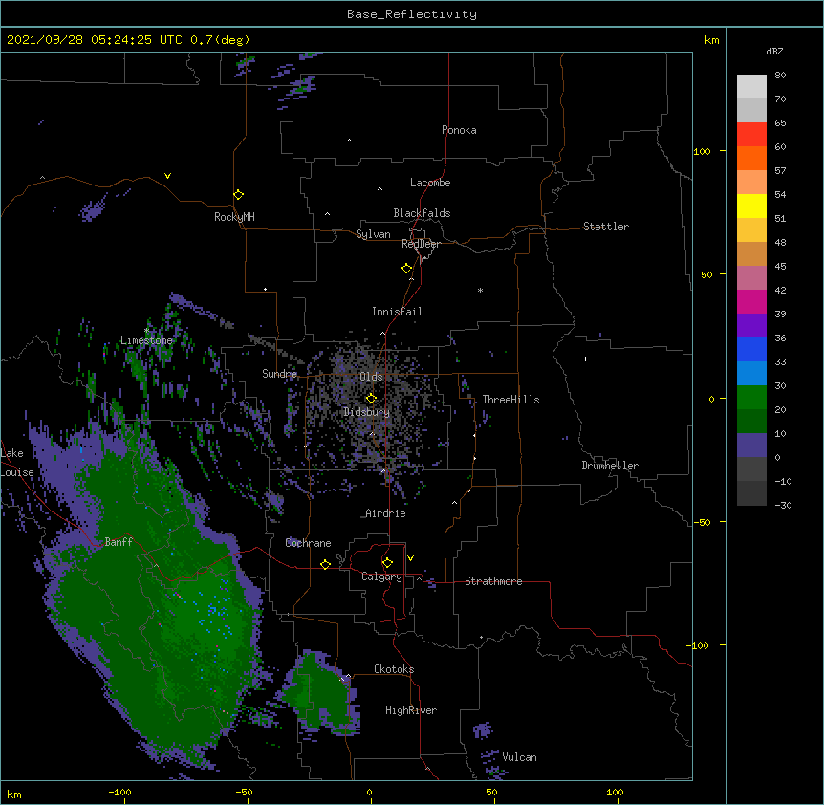Click the dark green 10-20 dBZ swatch

click(751, 422)
